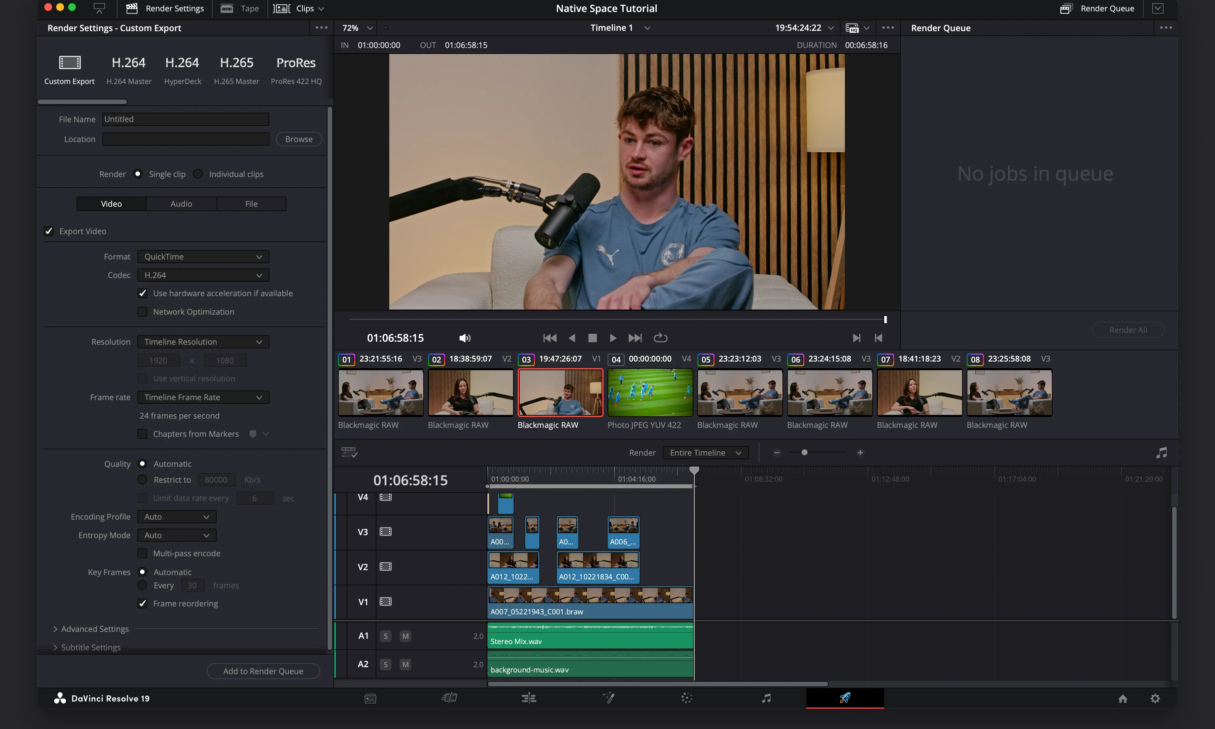Toggle loop playback icon
Viewport: 1215px width, 729px height.
tap(660, 337)
